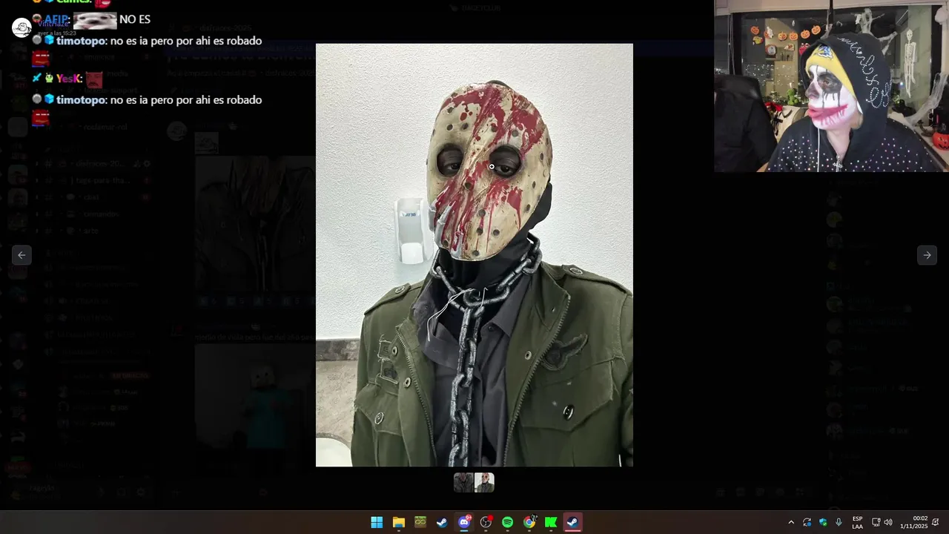Open the active Steam window icon in taskbar
The height and width of the screenshot is (534, 949).
pyautogui.click(x=572, y=522)
